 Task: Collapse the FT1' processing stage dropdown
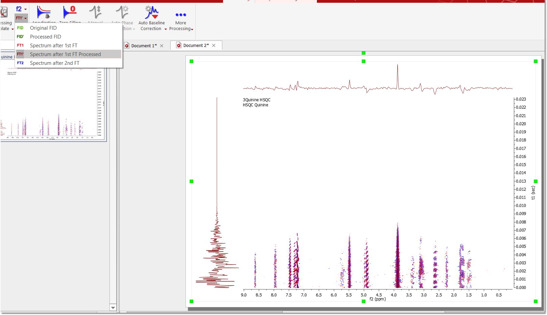coord(21,18)
